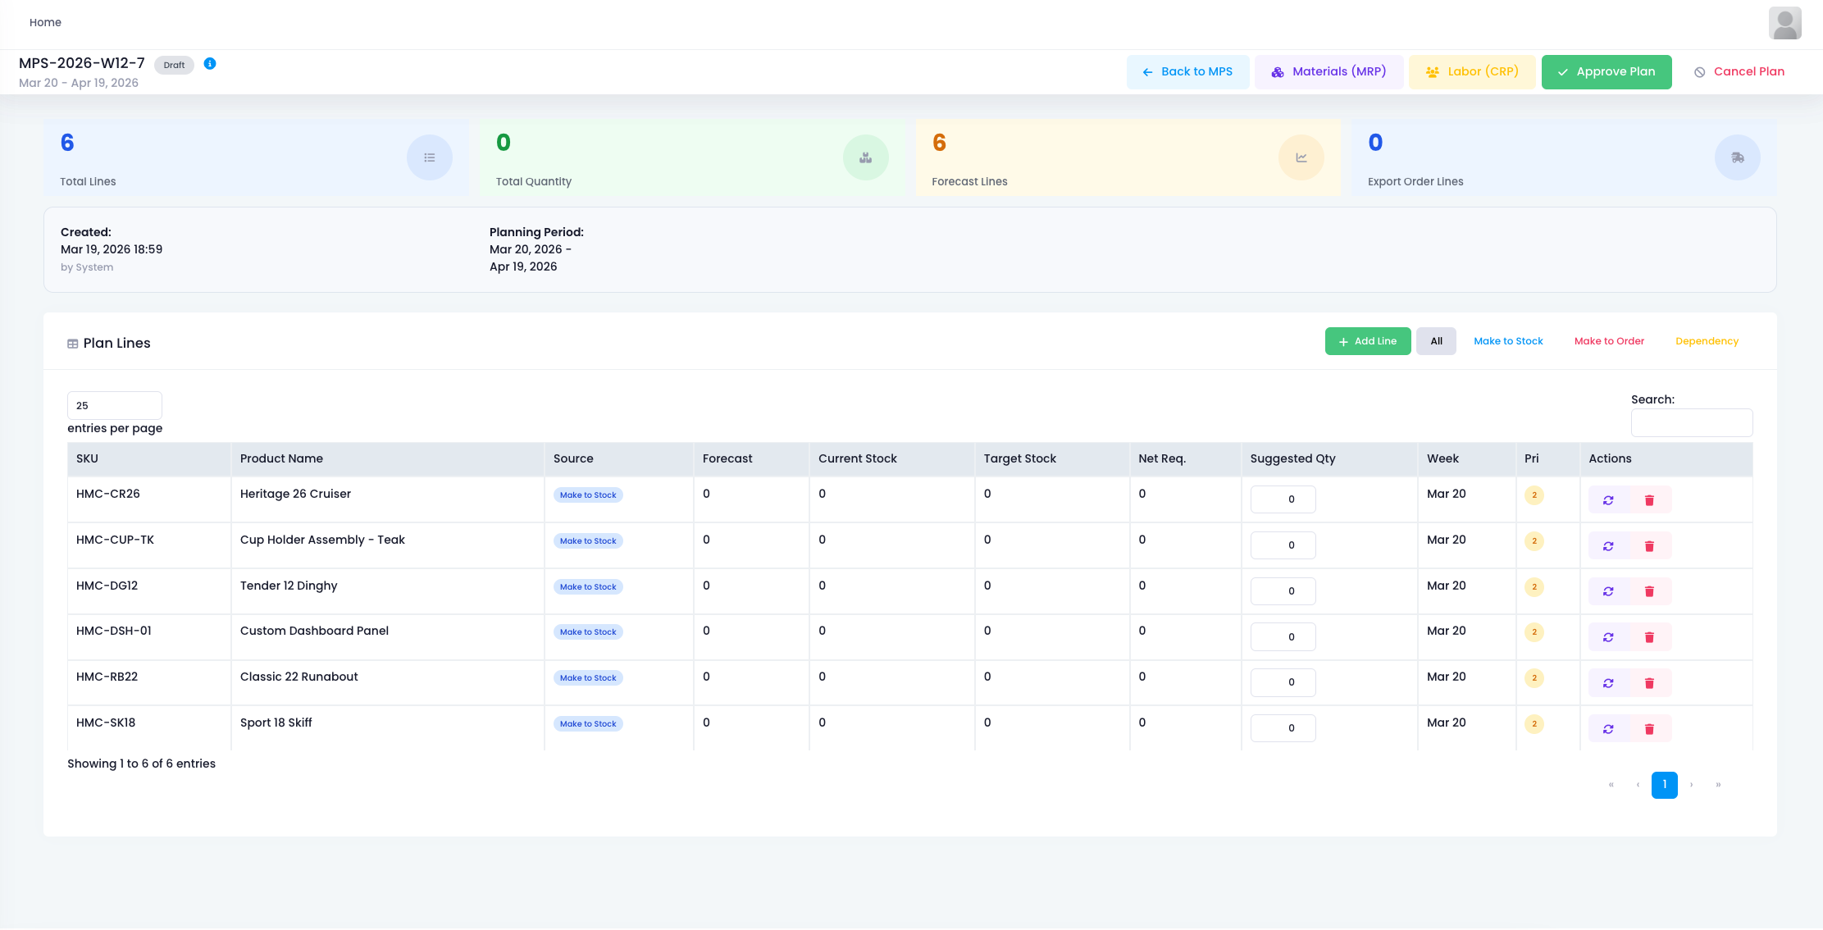
Task: Click the info icon beside Draft badge
Action: click(x=210, y=64)
